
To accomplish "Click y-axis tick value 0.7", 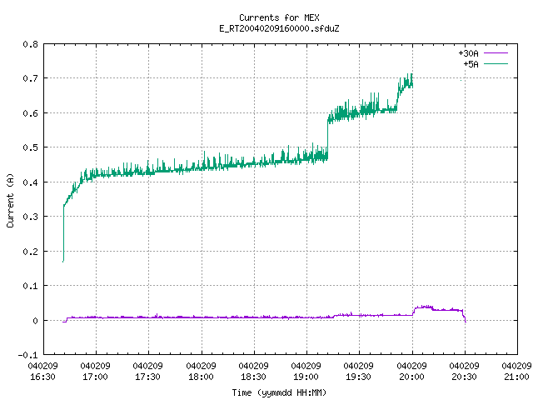I will coord(30,78).
